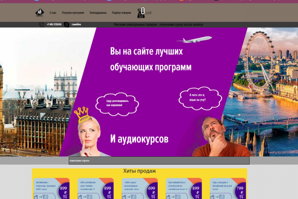Click the phone number +7 495 7235243
Viewport: 298px width, 199px height.
point(54,24)
